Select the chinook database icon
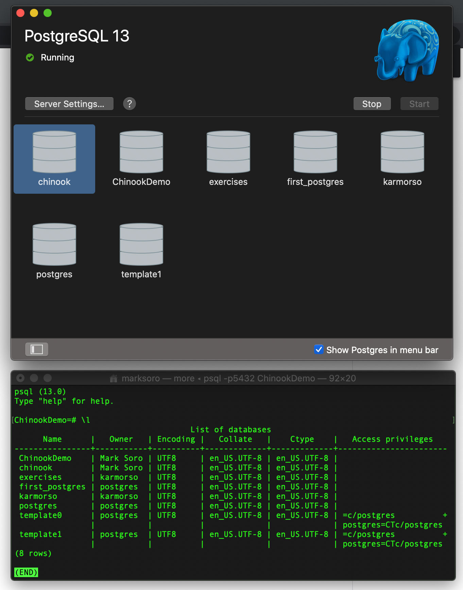The width and height of the screenshot is (463, 590). click(x=54, y=152)
